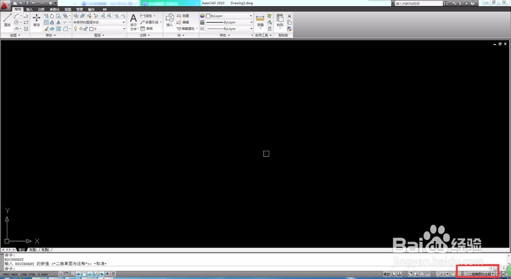Viewport: 511px width, 279px height.
Task: Open the workspace switcher 二维草图与注释 dropdown
Action: [x=479, y=274]
